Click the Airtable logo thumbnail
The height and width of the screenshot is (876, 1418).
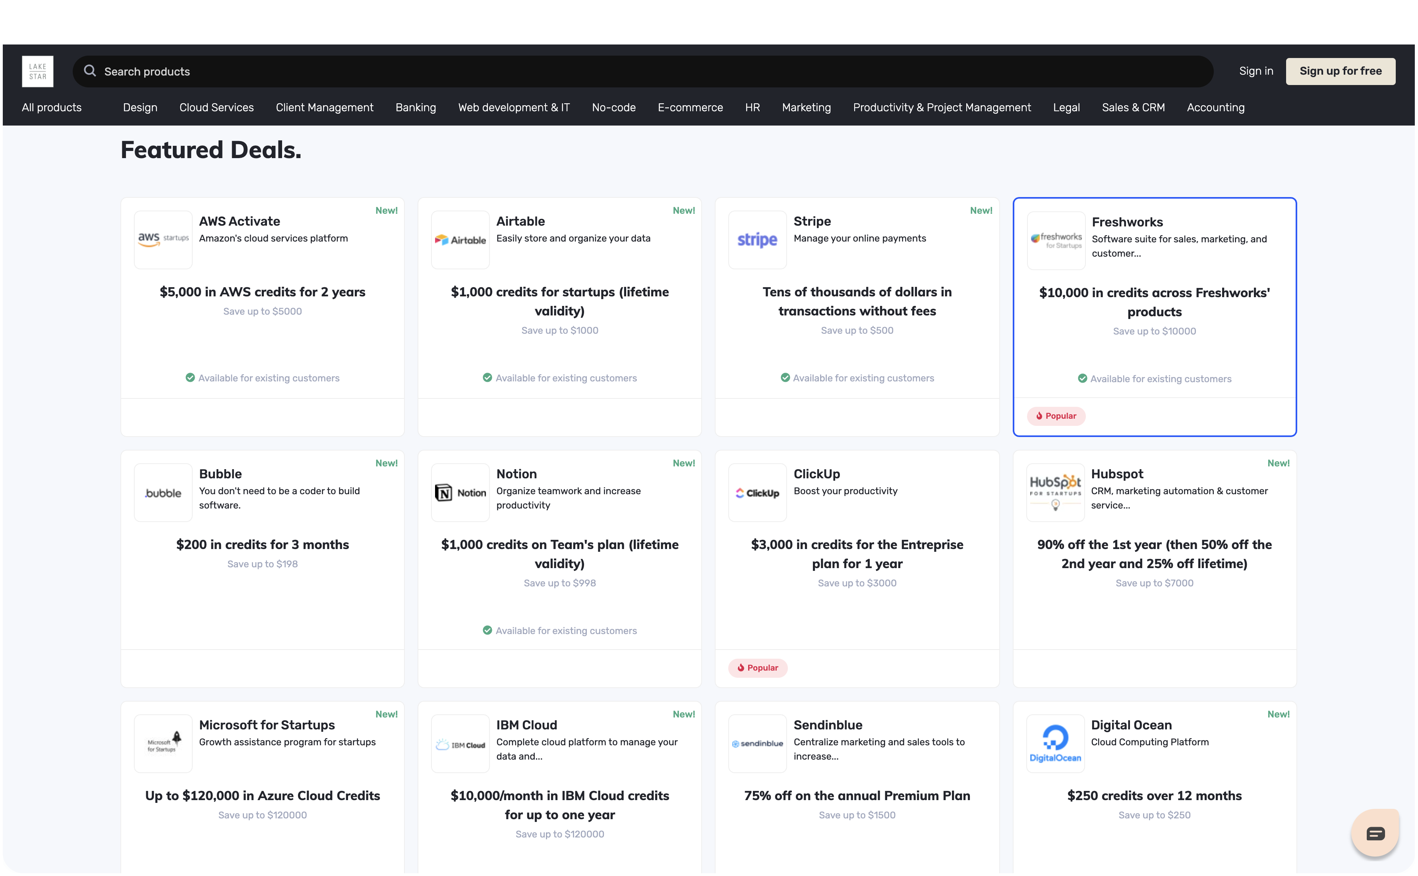tap(460, 239)
